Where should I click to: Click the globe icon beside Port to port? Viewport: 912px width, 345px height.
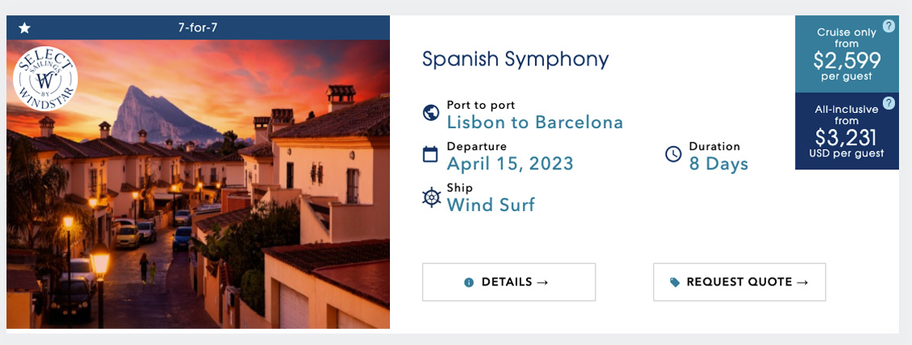(x=431, y=113)
